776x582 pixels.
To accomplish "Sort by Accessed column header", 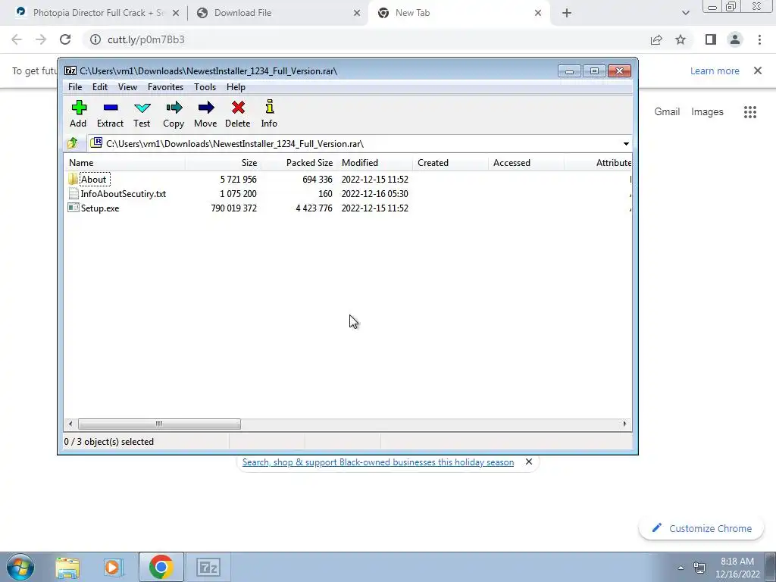I will 526,163.
